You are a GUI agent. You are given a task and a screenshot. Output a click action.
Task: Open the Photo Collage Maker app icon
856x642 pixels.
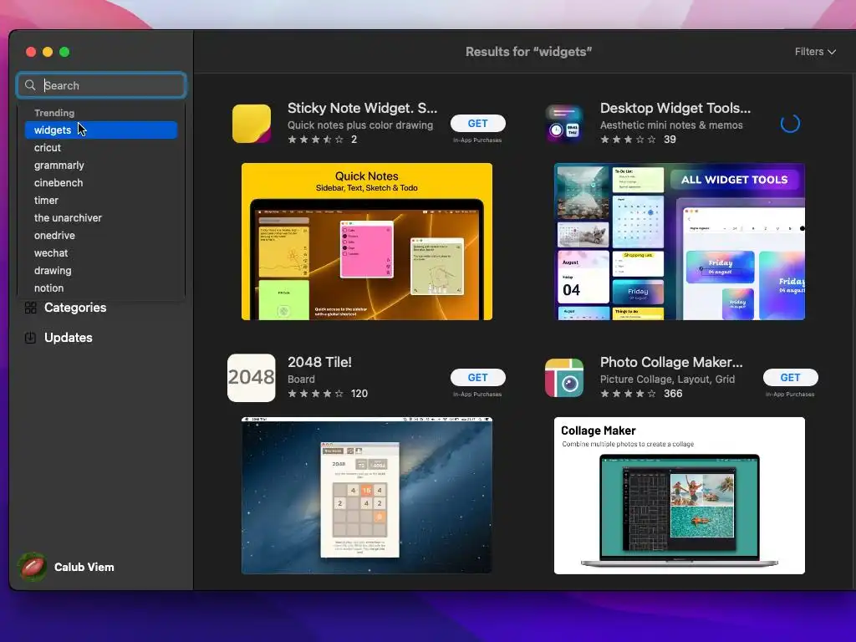pos(564,378)
